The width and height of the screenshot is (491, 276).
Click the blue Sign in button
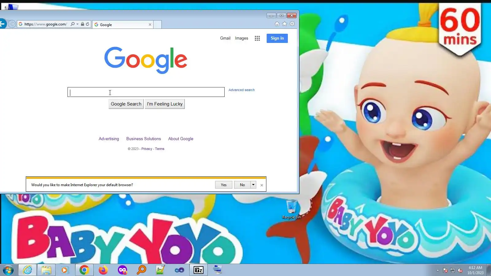pyautogui.click(x=277, y=38)
